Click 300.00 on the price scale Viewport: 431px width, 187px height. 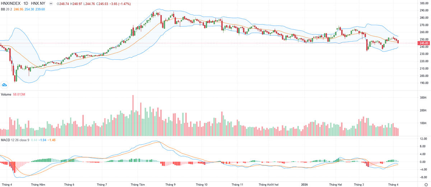[x=425, y=3]
